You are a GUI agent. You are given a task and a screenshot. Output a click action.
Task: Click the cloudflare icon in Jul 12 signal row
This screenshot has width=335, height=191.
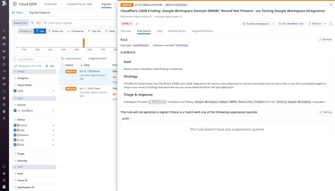[115, 77]
